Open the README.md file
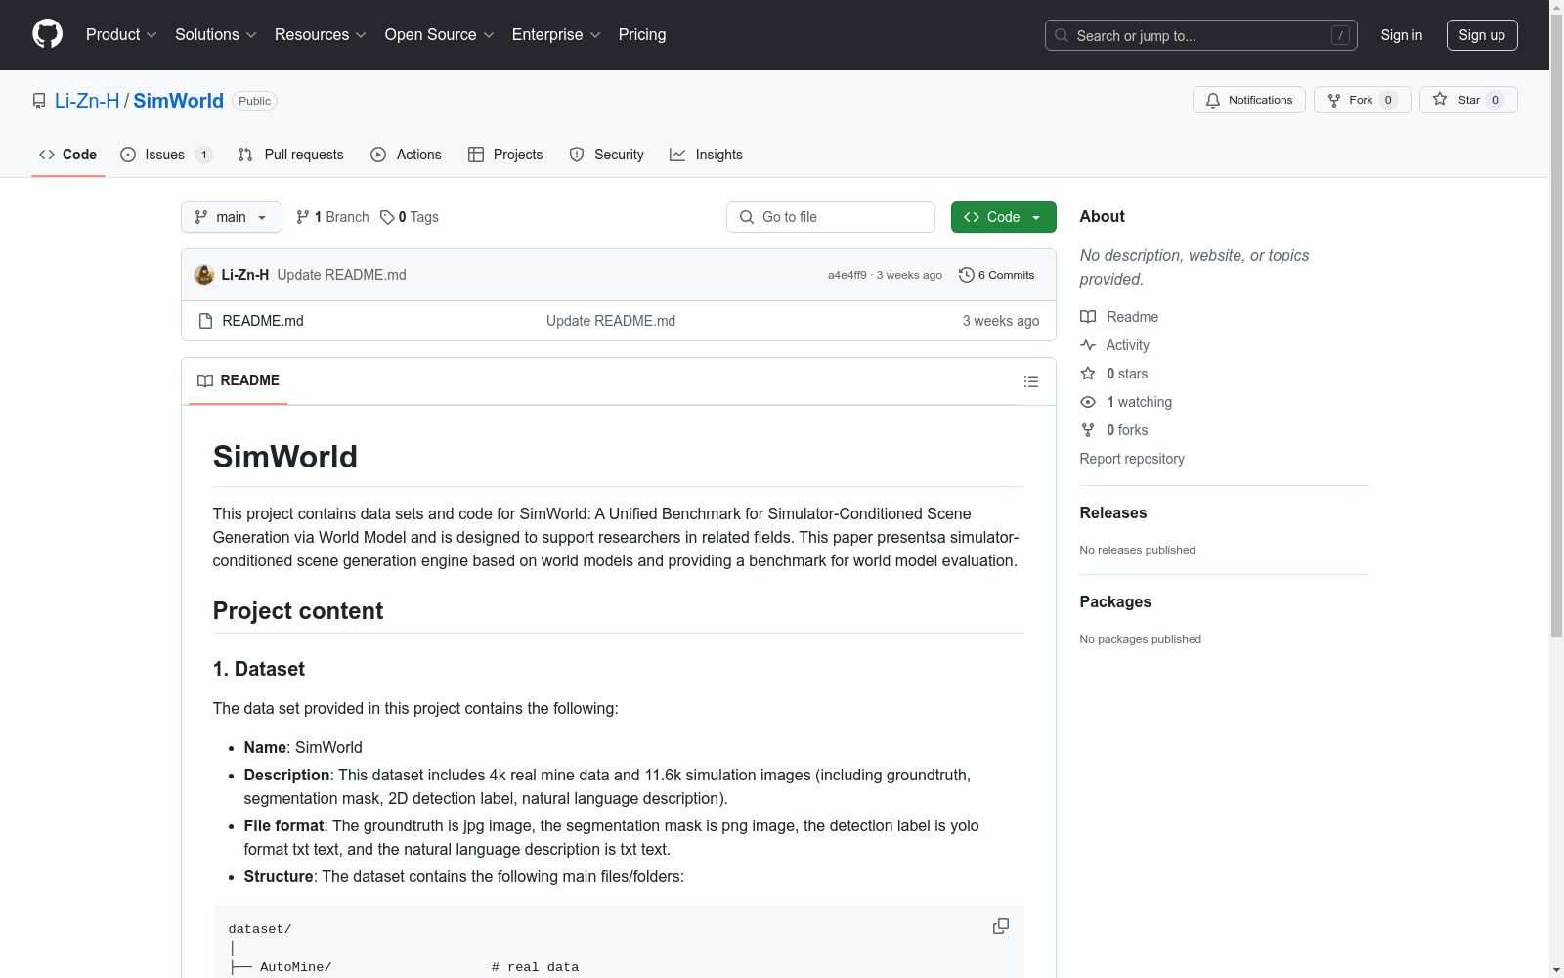This screenshot has height=978, width=1564. click(263, 321)
